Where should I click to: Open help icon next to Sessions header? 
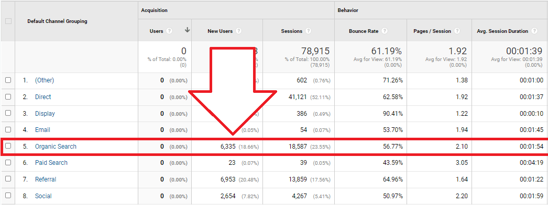pyautogui.click(x=308, y=31)
